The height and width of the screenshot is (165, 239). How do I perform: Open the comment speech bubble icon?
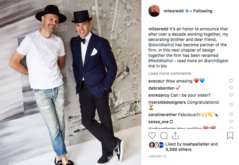coord(164,135)
